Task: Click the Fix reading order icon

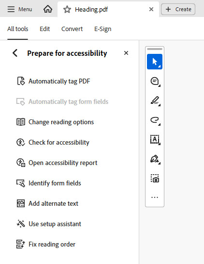Action: tap(21, 244)
